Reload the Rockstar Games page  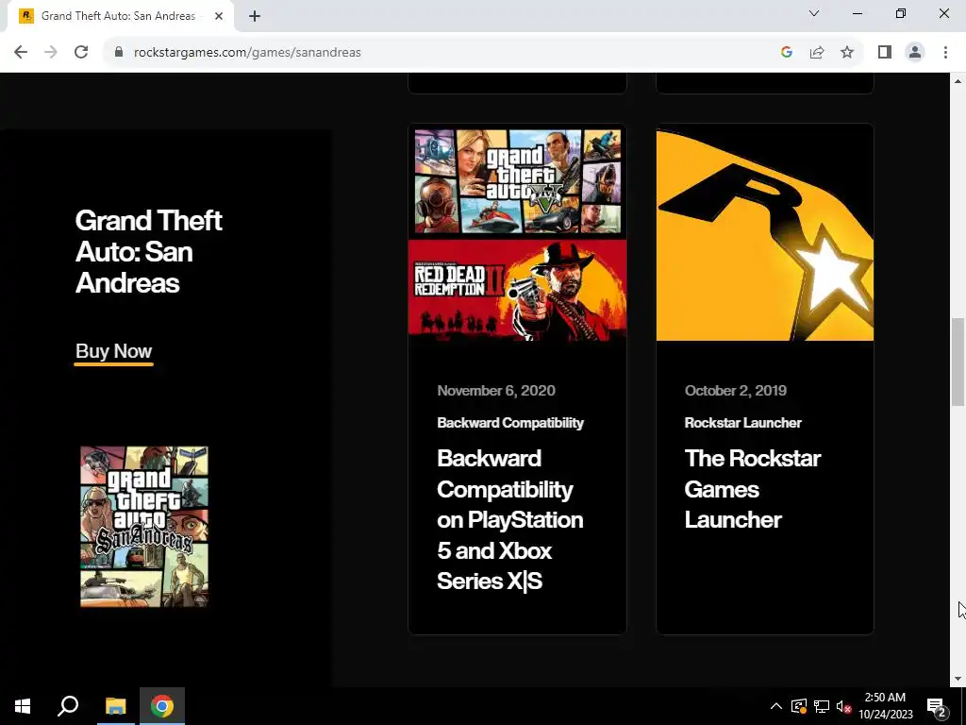click(81, 53)
